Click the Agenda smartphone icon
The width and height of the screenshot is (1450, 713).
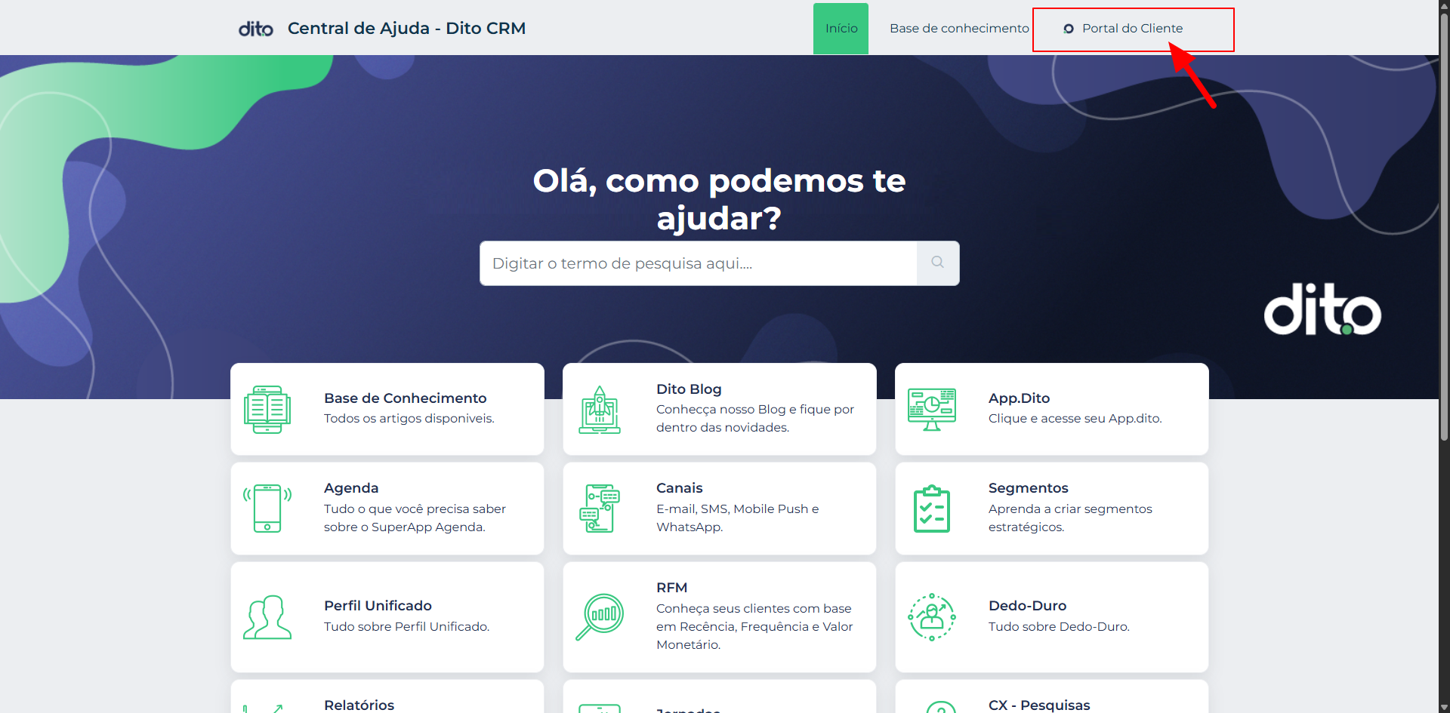267,509
